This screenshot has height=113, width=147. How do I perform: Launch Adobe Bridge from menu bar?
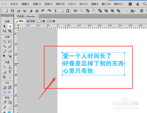[x=130, y=4]
